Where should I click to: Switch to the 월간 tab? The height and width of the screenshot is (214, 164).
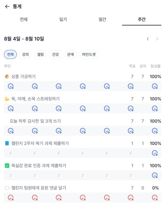point(102,19)
